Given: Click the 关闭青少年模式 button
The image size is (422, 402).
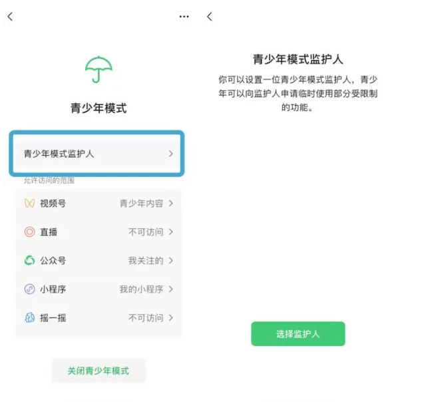Looking at the screenshot, I should pos(99,371).
